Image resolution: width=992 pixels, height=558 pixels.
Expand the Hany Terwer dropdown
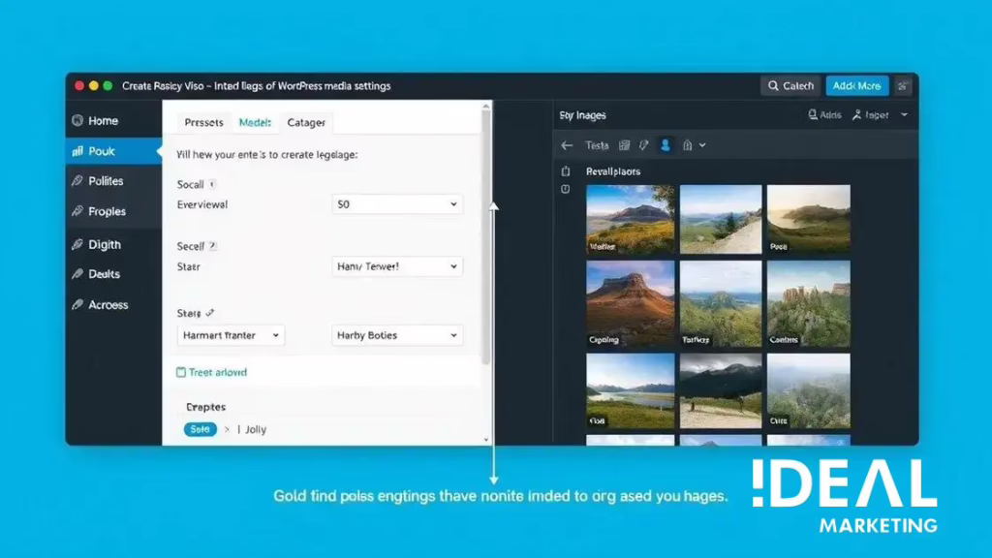tap(397, 266)
